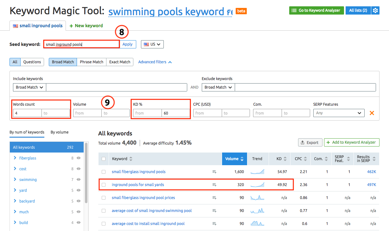Click orange X to clear advanced filters
The height and width of the screenshot is (231, 389).
[x=372, y=113]
